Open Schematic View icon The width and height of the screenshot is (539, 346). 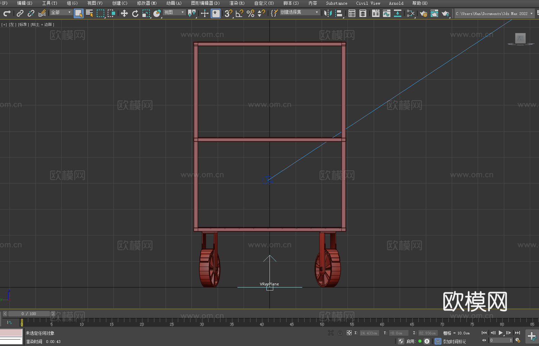[x=397, y=14]
